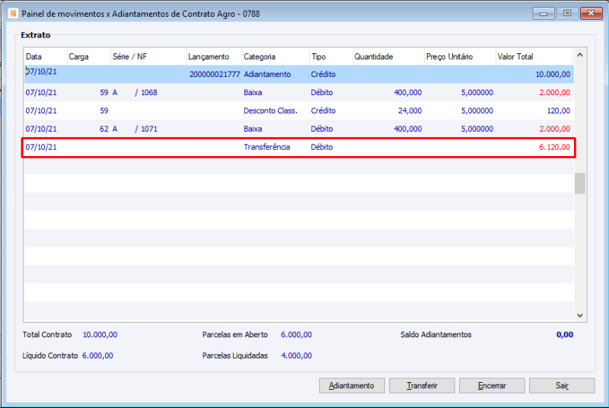
Task: Click the 24,000 quantity cell
Action: (x=410, y=110)
